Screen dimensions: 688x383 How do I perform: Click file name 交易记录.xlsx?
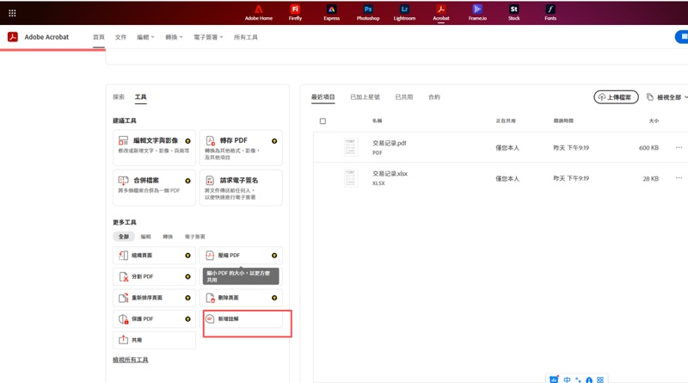click(390, 174)
